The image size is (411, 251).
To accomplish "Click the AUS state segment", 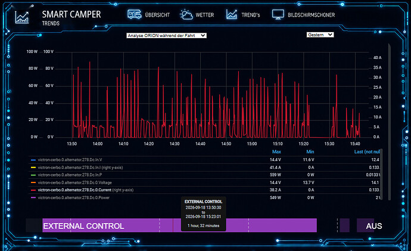I will 369,225.
